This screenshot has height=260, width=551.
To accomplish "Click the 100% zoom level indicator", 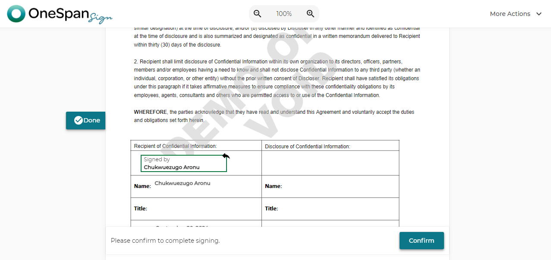I will 284,14.
